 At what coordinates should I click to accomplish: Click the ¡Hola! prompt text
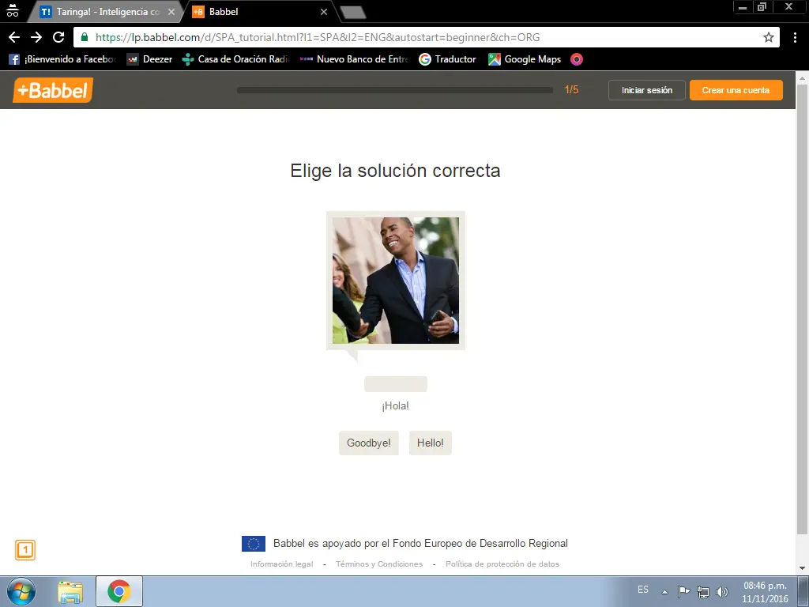(396, 406)
